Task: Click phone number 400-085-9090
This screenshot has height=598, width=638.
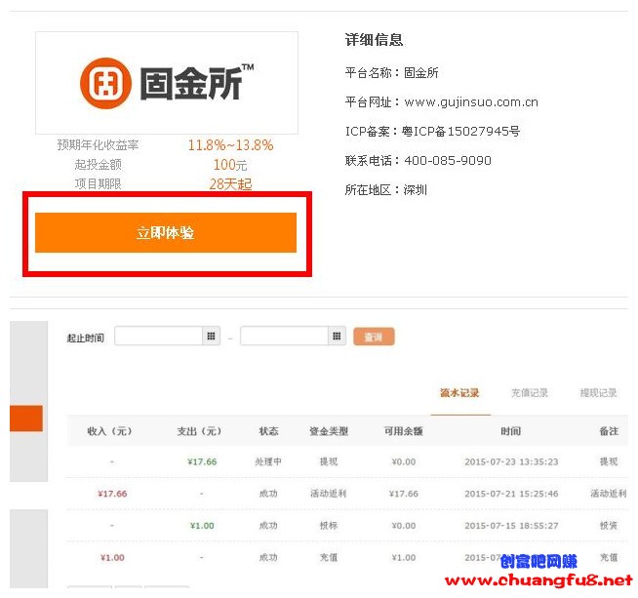Action: (x=448, y=161)
